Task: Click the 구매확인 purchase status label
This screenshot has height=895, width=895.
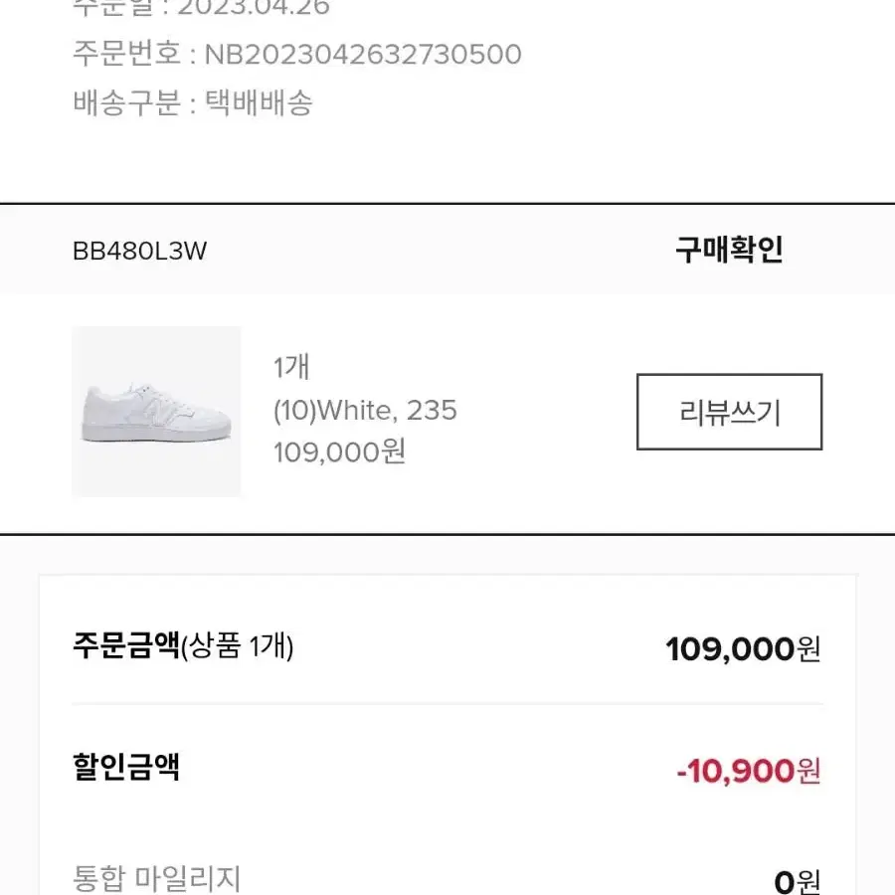Action: [x=729, y=250]
